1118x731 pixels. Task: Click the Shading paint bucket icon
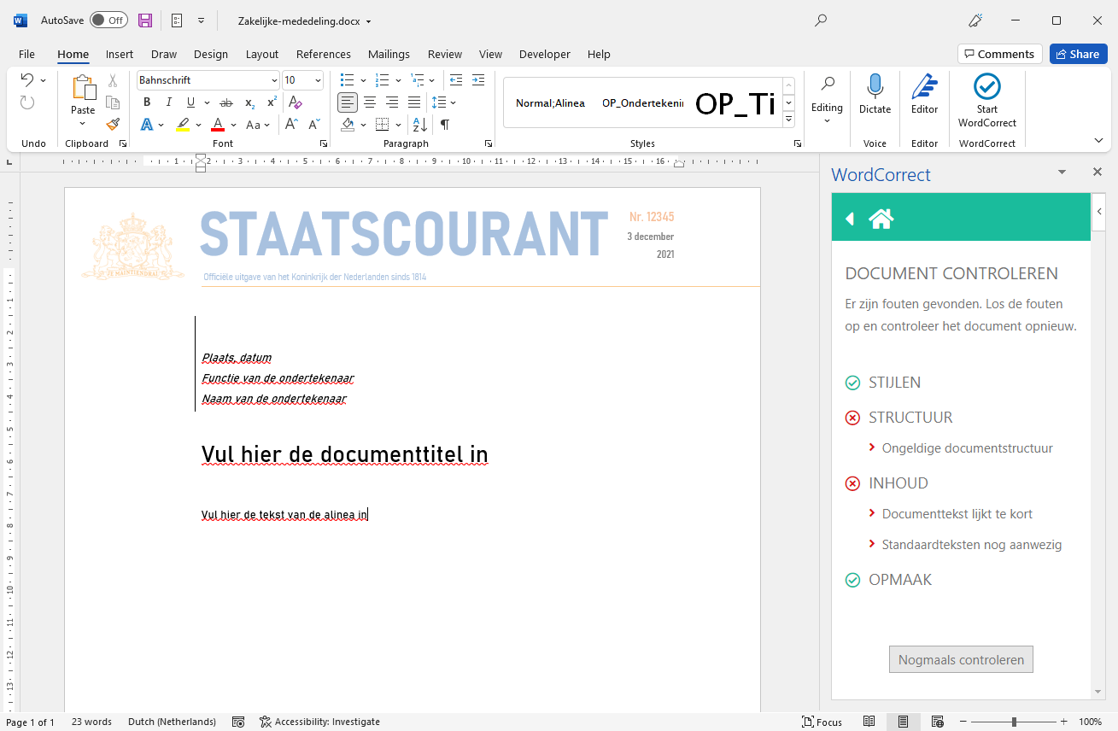click(x=348, y=125)
